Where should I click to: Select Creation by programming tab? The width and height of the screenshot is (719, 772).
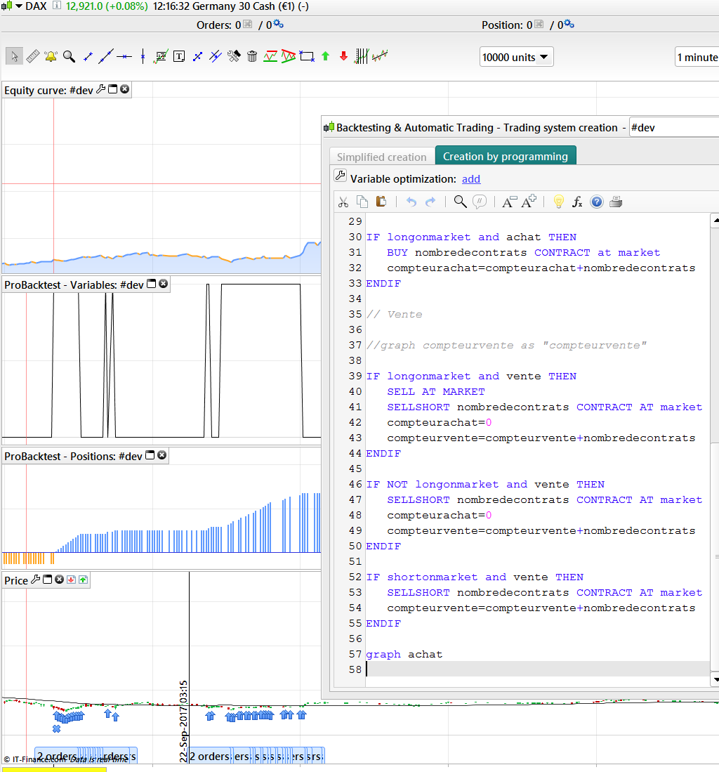click(x=505, y=156)
